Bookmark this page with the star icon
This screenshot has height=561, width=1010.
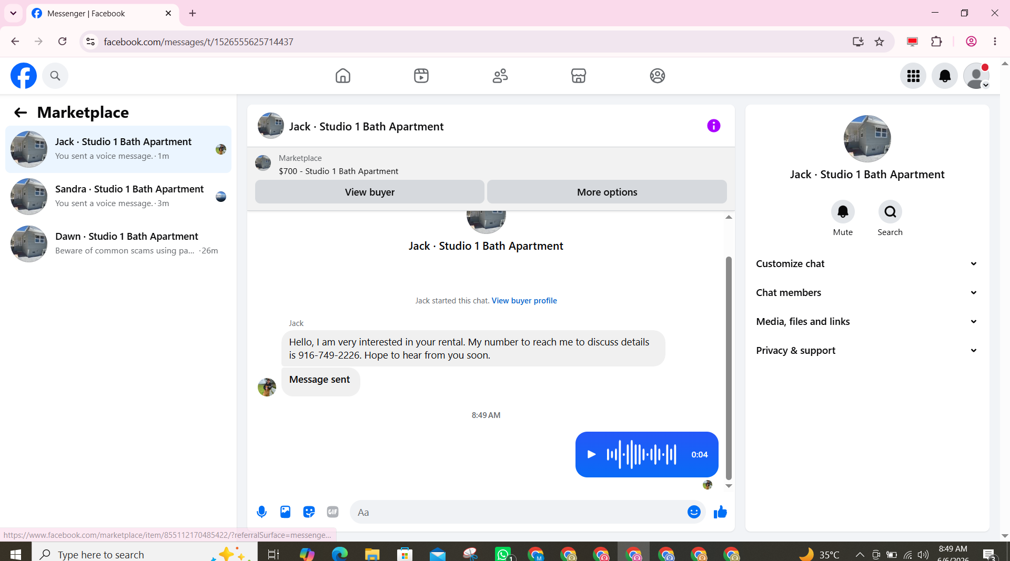coord(879,42)
